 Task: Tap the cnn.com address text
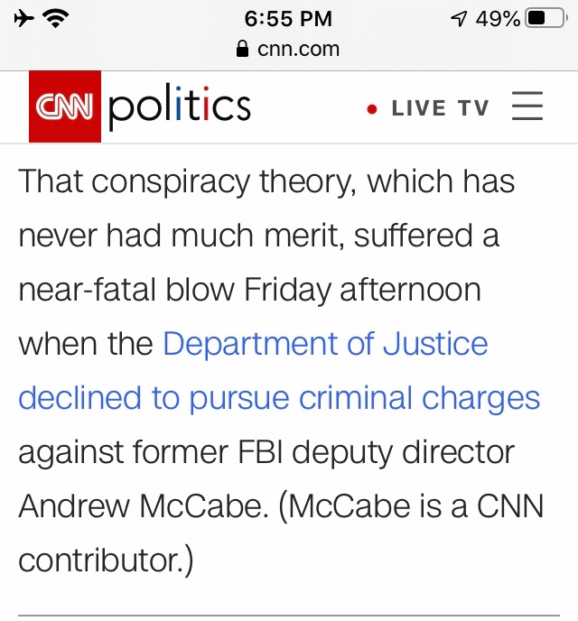298,50
